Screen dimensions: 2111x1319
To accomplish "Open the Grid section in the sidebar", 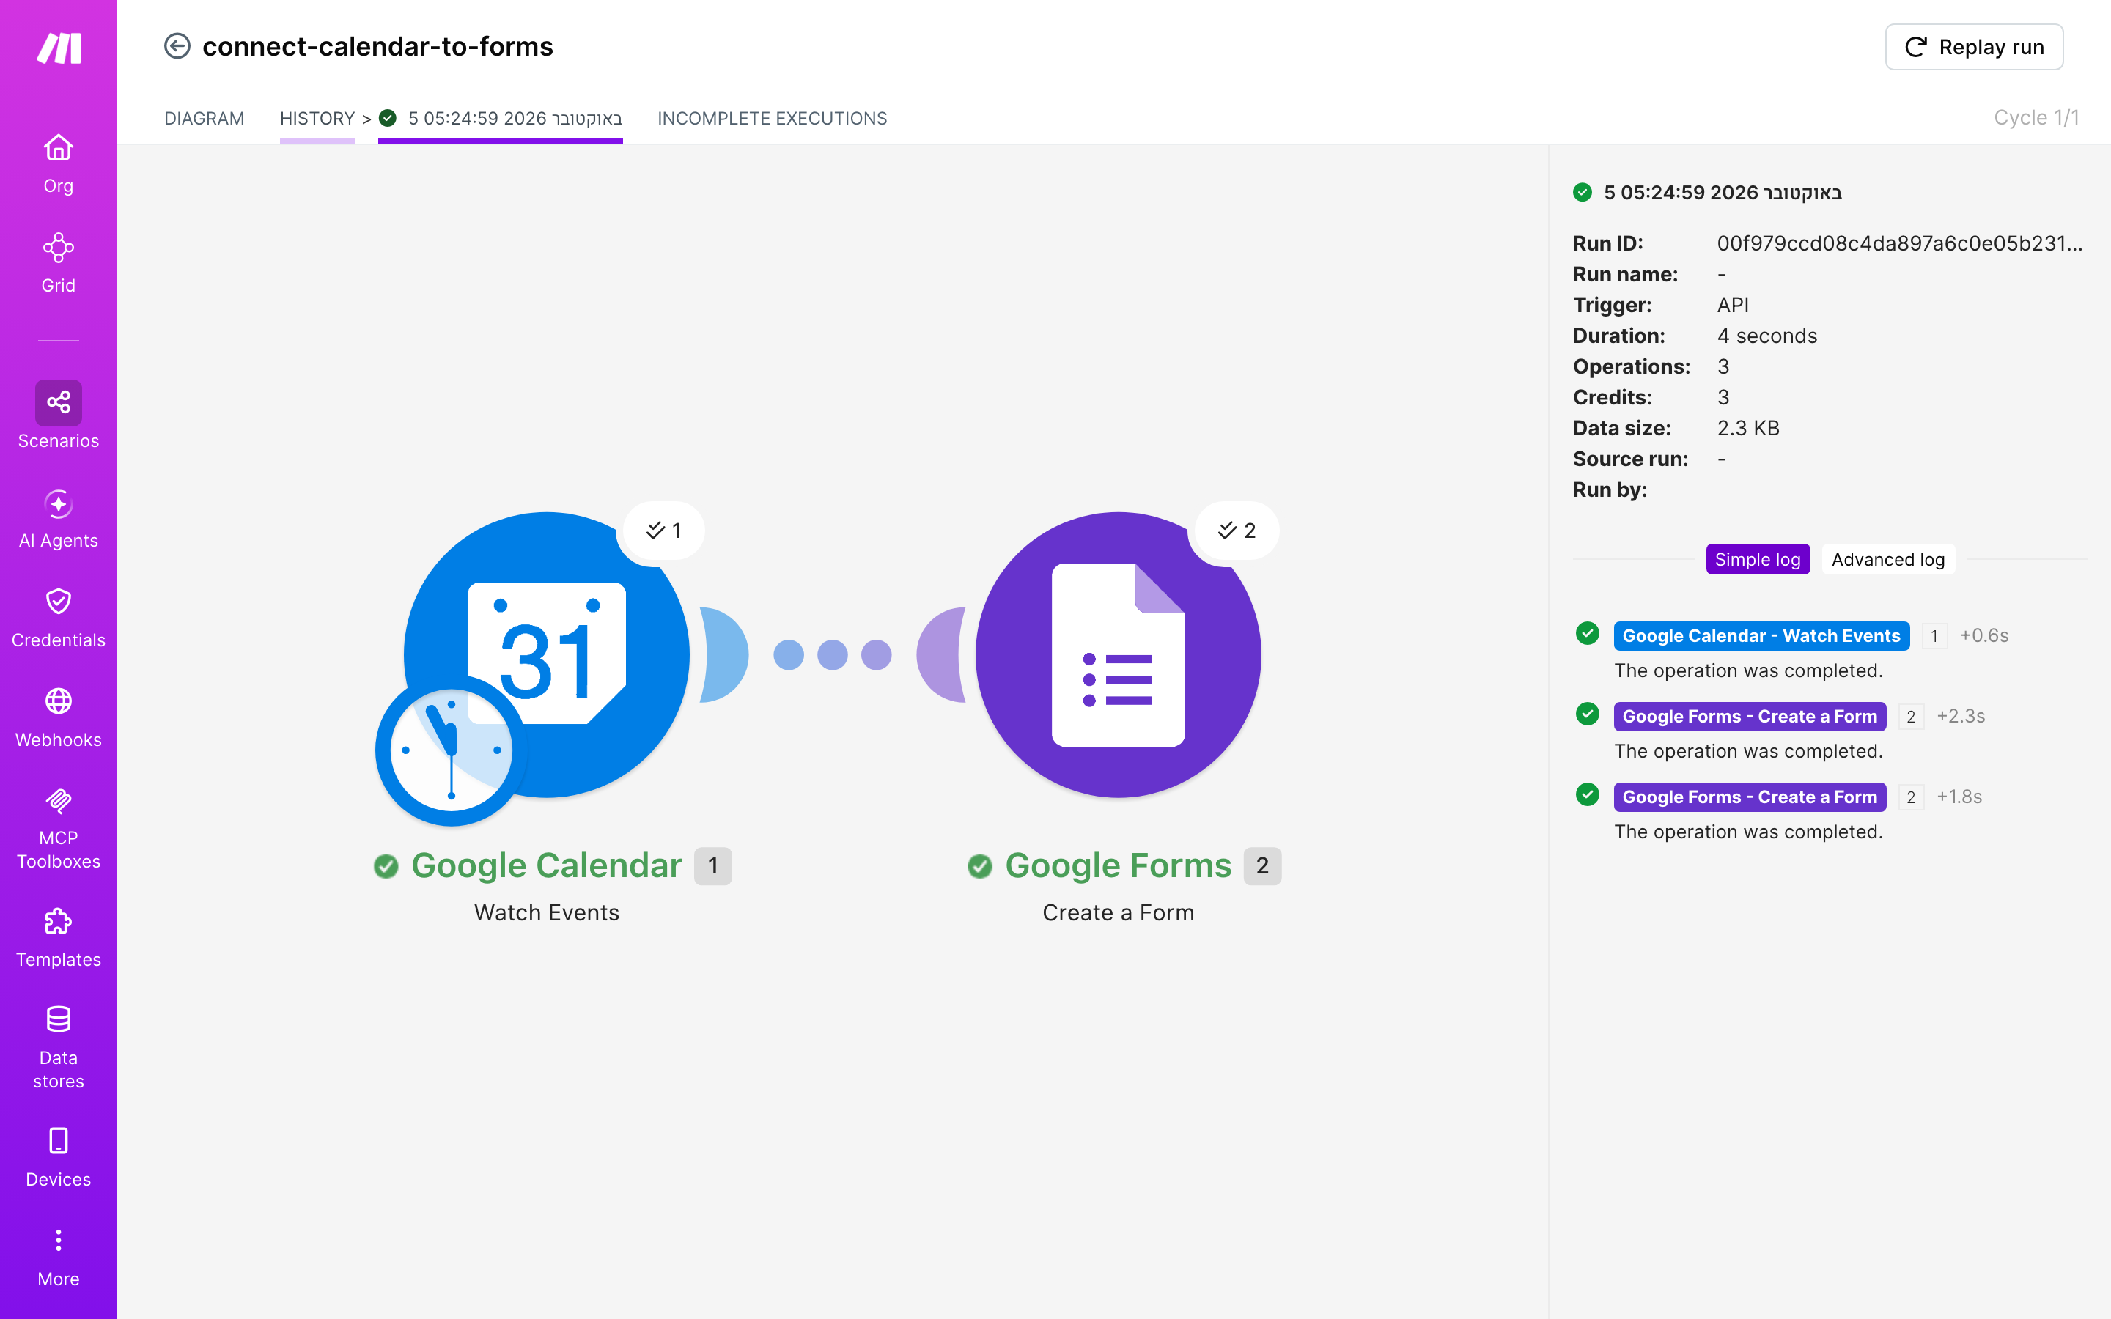I will coord(59,264).
